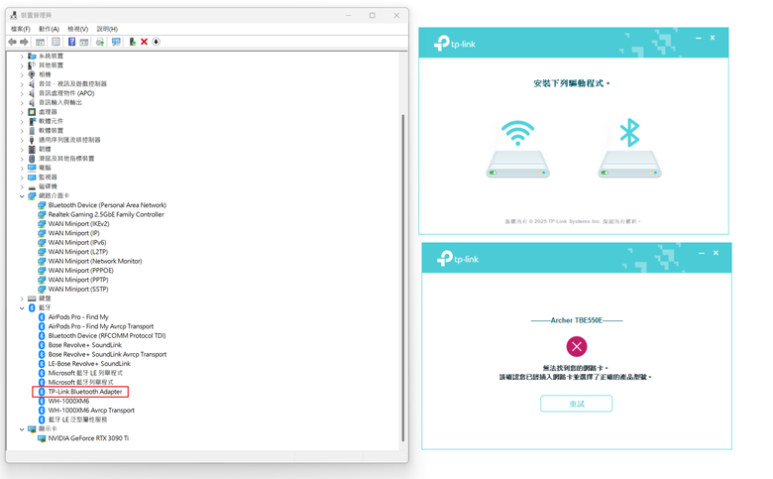Select AirPods Pro - Find My Avrcp Transport
The height and width of the screenshot is (479, 773).
point(100,326)
